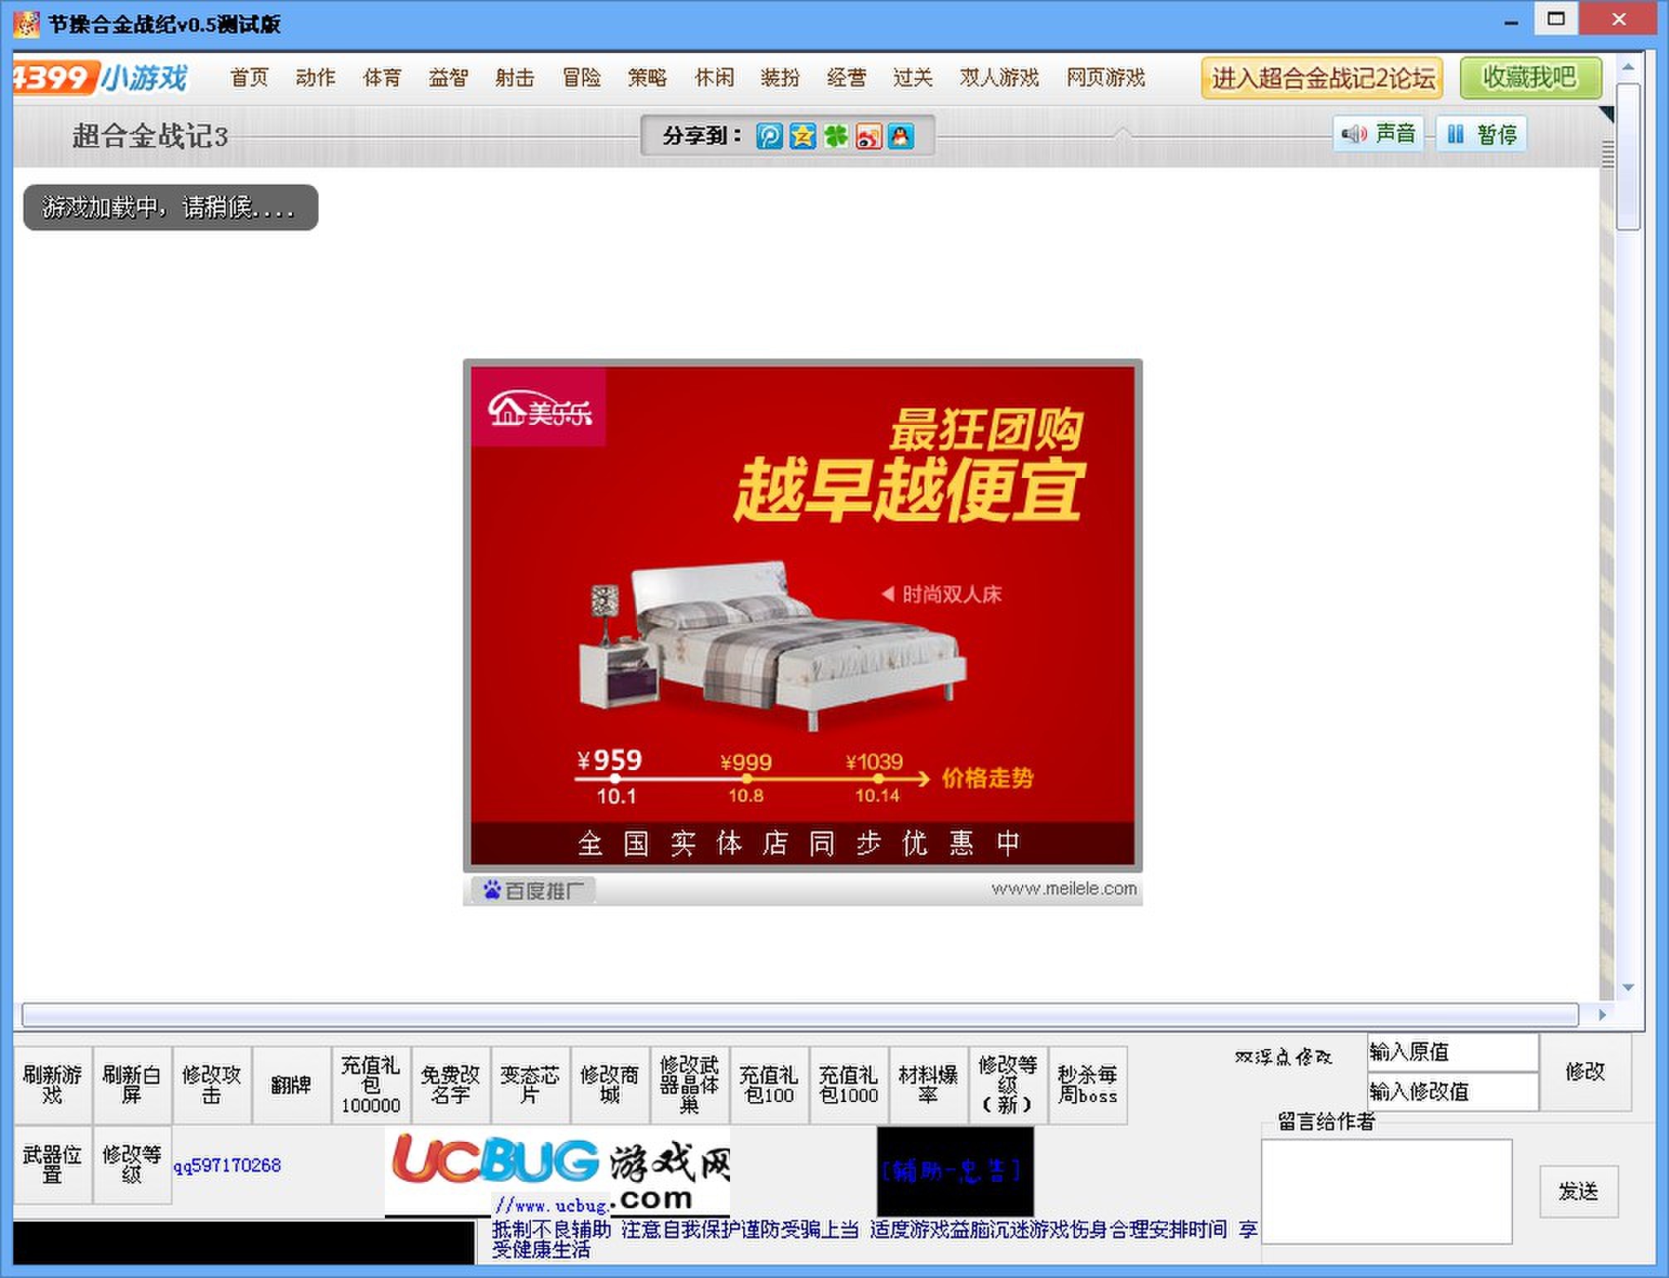Share via the QQ penguin icon

pyautogui.click(x=900, y=135)
